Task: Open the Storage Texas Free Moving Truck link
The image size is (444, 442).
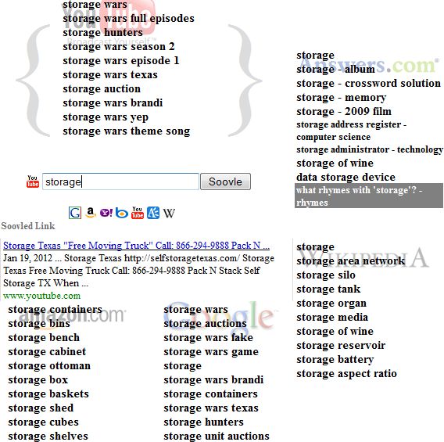Action: [x=136, y=246]
